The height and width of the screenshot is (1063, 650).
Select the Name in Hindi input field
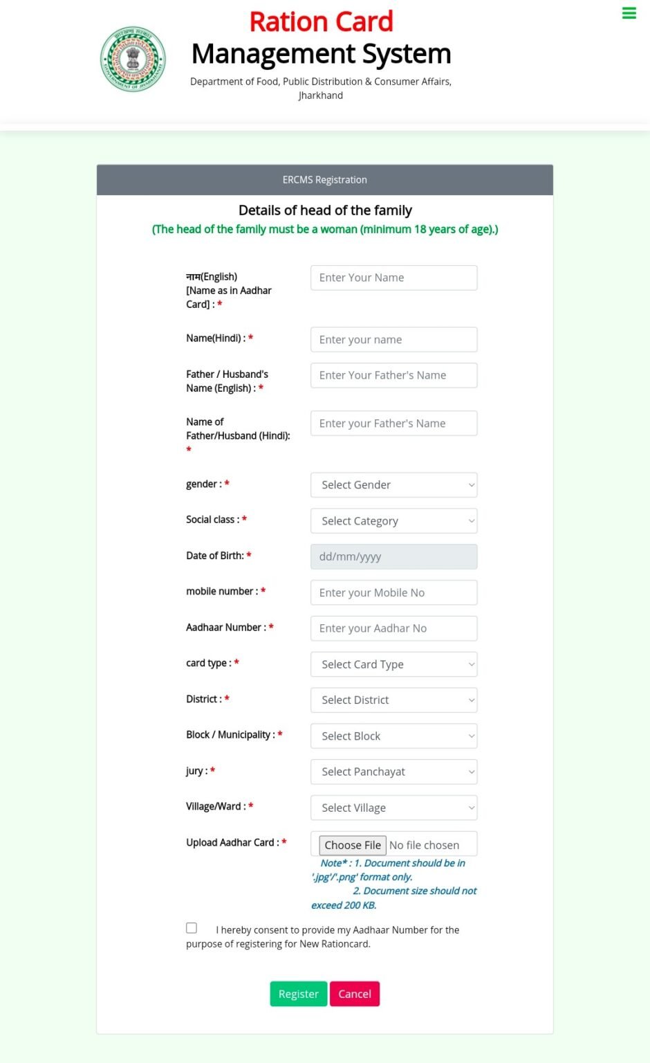(393, 339)
